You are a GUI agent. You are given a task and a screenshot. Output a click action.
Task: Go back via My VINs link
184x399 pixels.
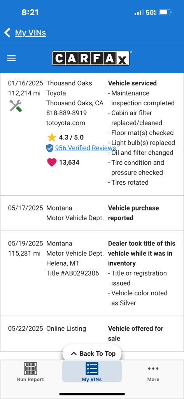(30, 33)
